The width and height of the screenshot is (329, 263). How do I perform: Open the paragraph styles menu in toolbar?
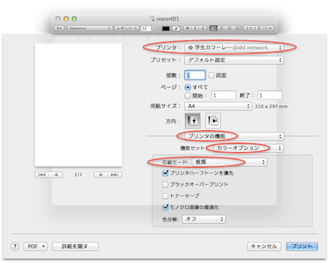[x=59, y=28]
